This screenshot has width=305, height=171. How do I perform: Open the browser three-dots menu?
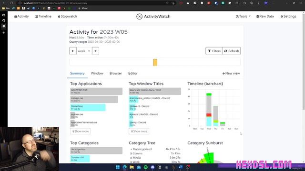tap(273, 3)
